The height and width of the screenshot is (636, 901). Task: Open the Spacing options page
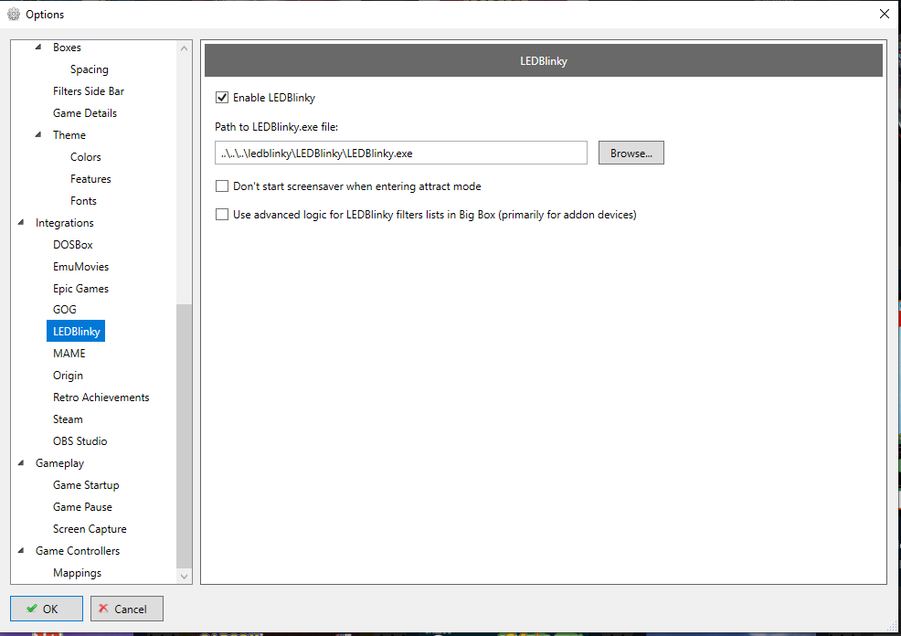pos(89,69)
